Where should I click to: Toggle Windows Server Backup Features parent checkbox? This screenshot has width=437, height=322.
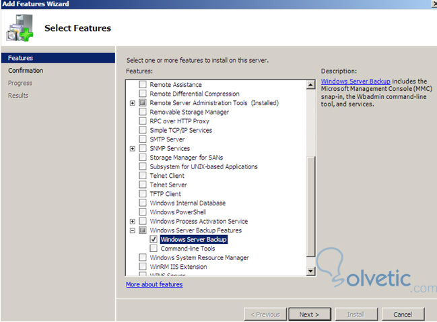tap(143, 230)
